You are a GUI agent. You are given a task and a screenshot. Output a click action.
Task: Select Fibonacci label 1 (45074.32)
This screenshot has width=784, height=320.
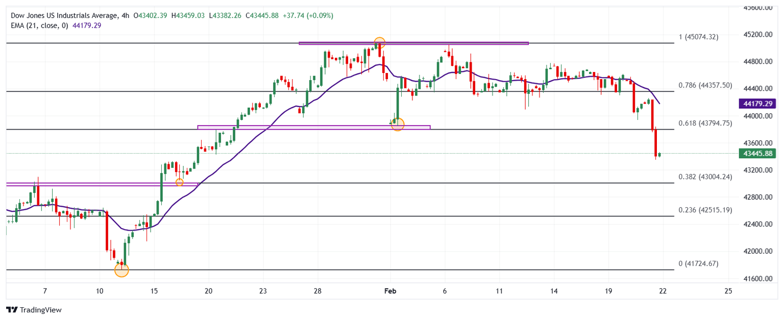point(699,37)
